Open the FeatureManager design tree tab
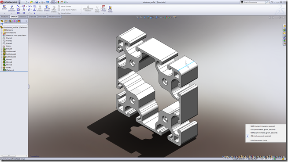 (2, 21)
